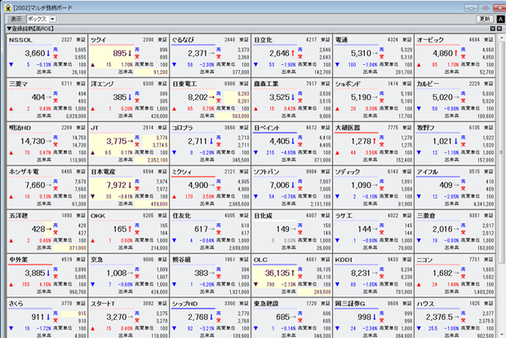Select the ぐるなび stock name
The image size is (506, 338).
click(183, 40)
